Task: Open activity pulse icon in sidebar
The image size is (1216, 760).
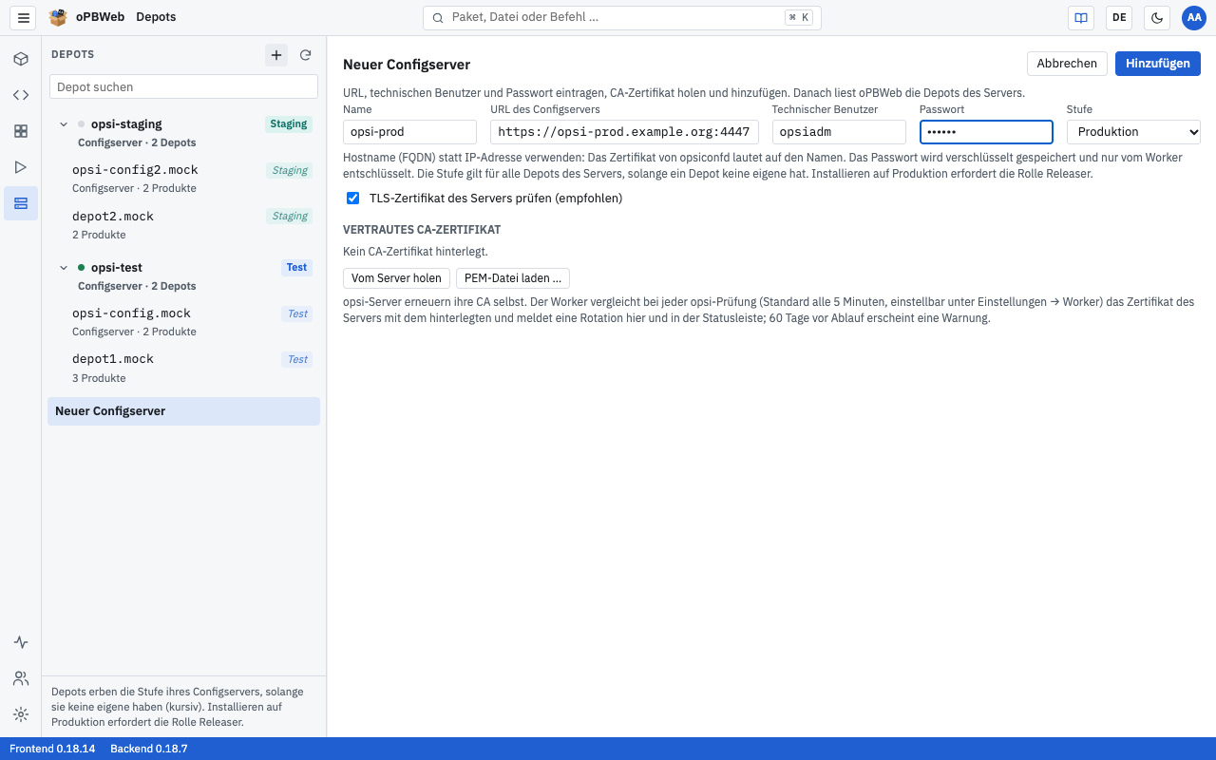Action: coord(21,642)
